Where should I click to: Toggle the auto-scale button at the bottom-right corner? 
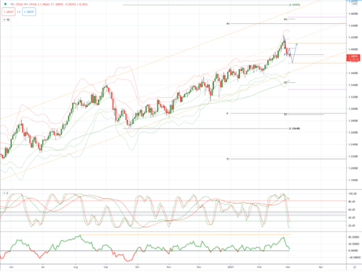point(354,267)
